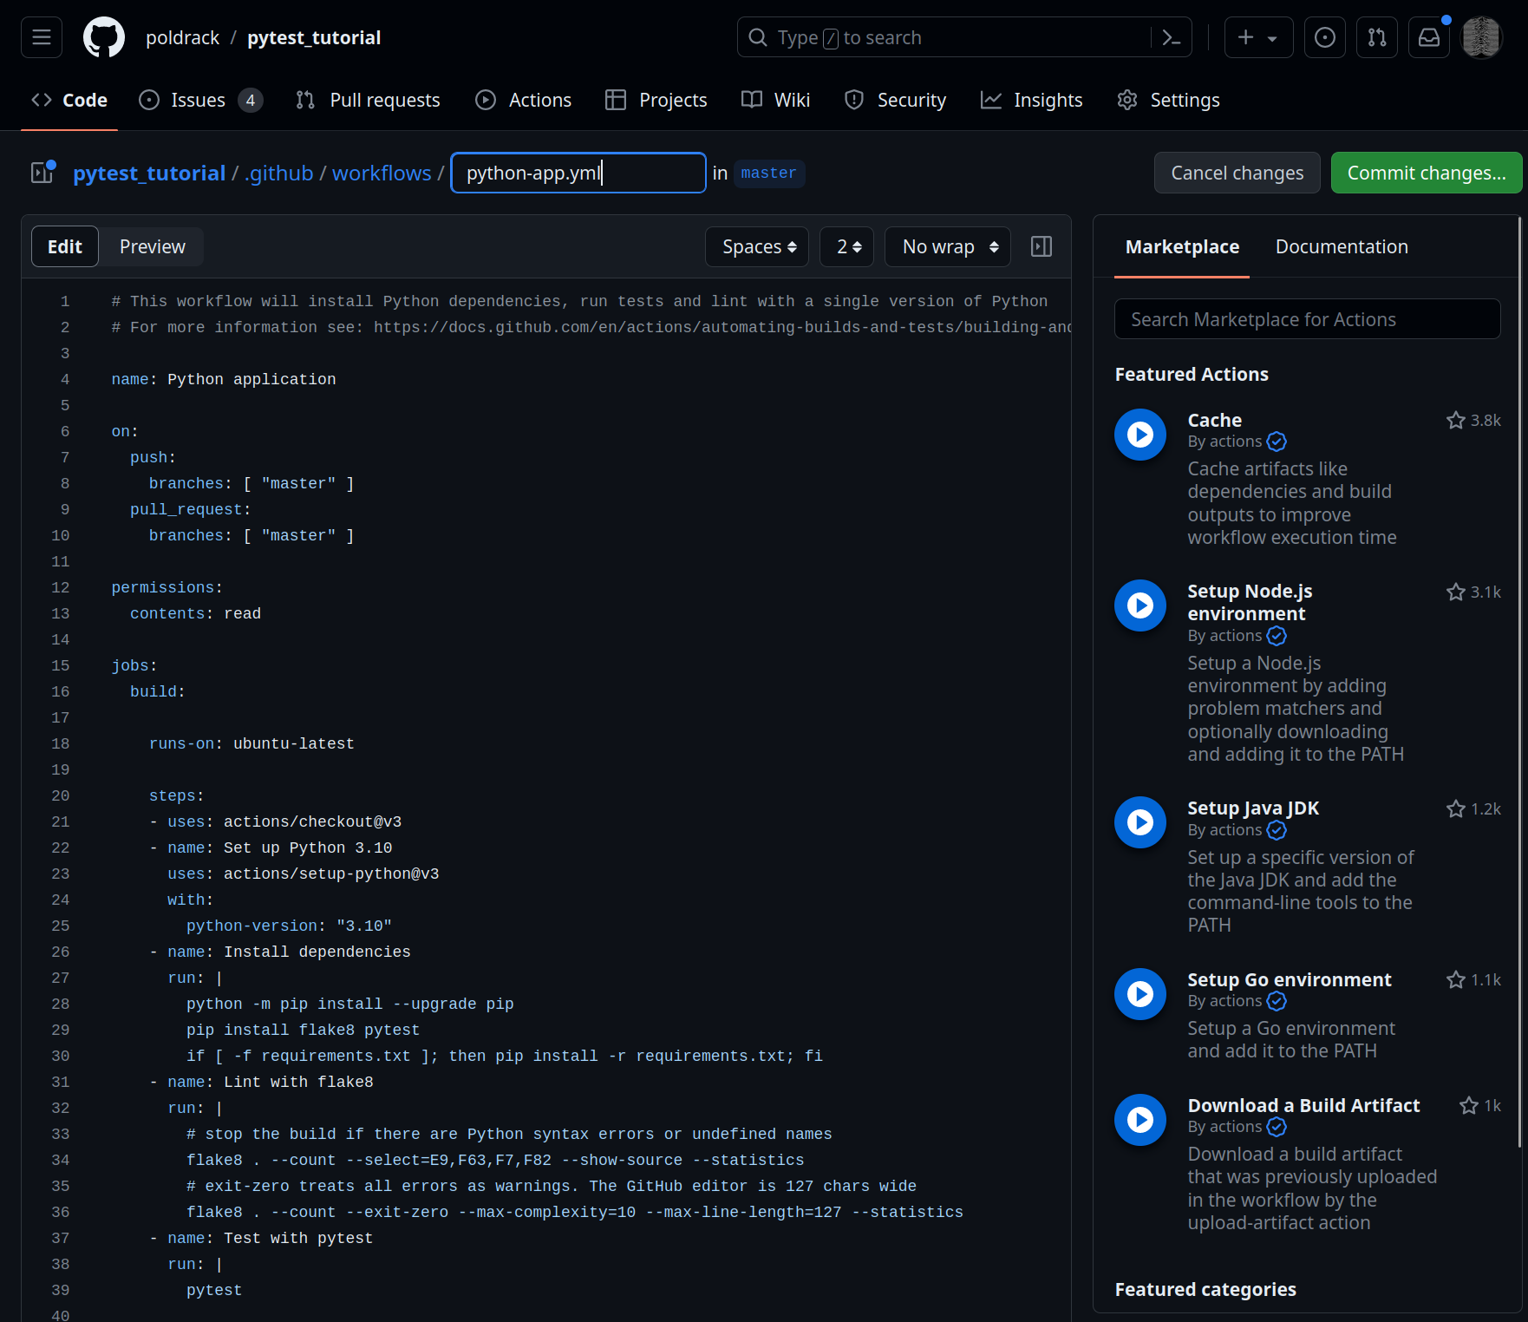Screen dimensions: 1528x1322
Task: Click the GitHub logo icon
Action: click(103, 37)
